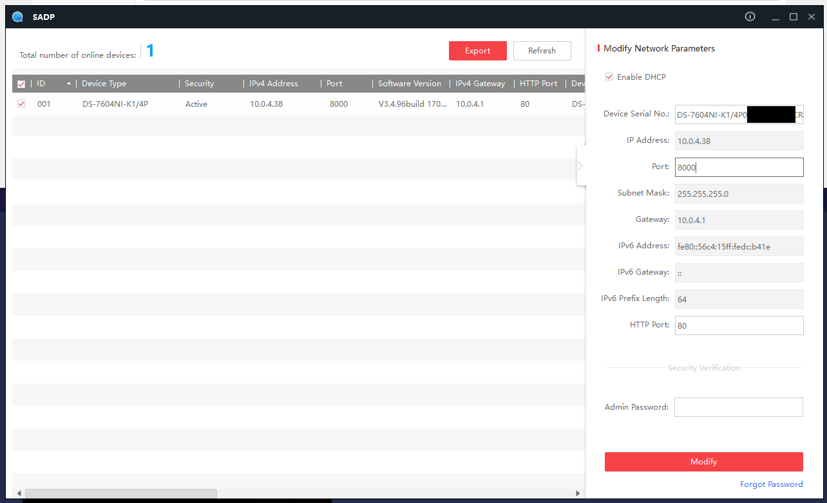The width and height of the screenshot is (827, 503).
Task: Click the left arrow of horizontal scrollbar
Action: click(19, 493)
